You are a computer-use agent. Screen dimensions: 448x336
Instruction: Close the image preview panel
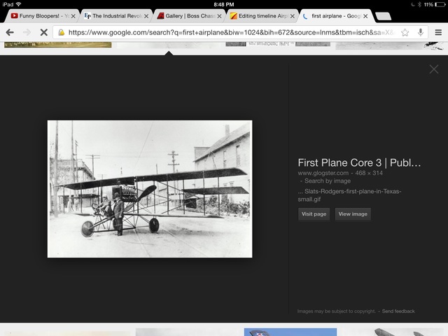coord(434,69)
